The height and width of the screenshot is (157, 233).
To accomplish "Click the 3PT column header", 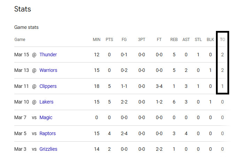I will coord(141,40).
